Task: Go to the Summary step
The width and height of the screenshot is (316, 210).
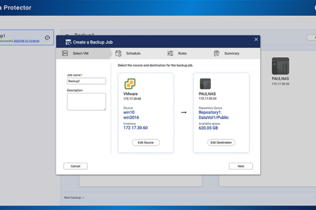Action: tap(232, 53)
